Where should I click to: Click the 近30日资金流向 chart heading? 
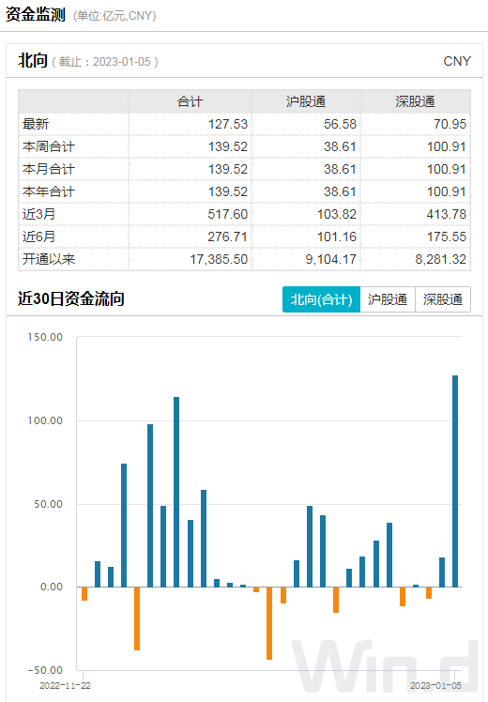click(x=70, y=298)
